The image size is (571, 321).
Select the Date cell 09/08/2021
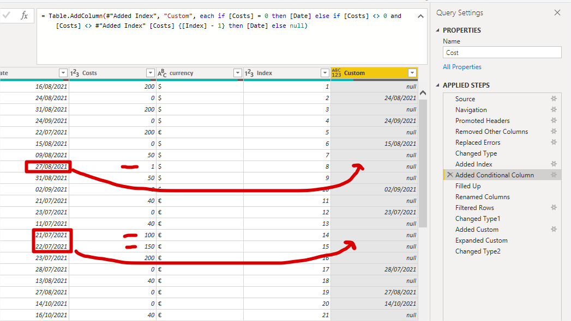tap(34, 155)
